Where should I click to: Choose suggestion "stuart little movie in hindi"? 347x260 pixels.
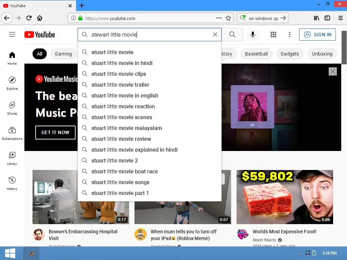[149, 63]
